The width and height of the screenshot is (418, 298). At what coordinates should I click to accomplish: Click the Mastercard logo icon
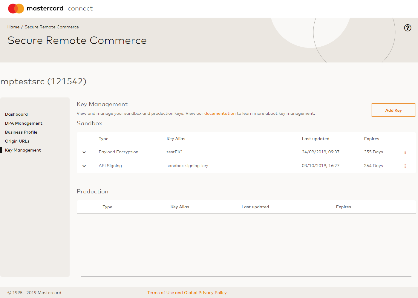(16, 8)
